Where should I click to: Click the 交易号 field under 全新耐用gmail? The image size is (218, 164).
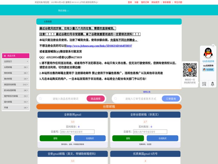coord(78,132)
